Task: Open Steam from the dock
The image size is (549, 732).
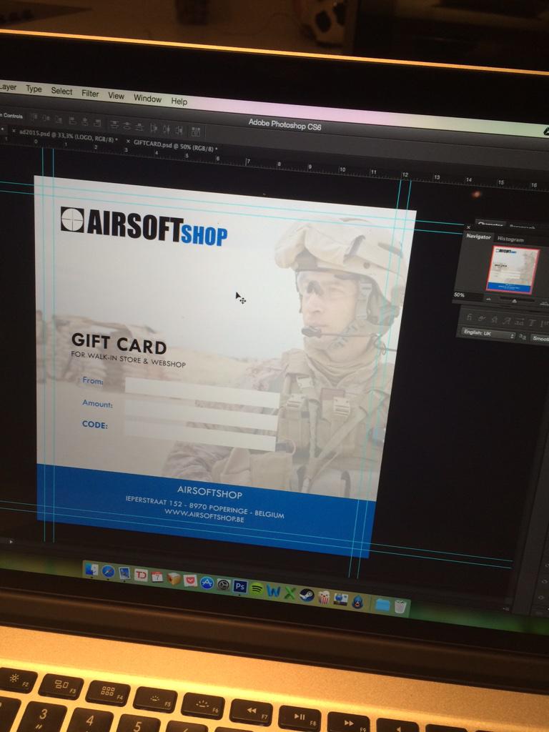Action: (x=307, y=595)
